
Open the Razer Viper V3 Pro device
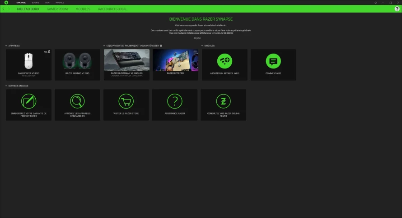click(29, 65)
